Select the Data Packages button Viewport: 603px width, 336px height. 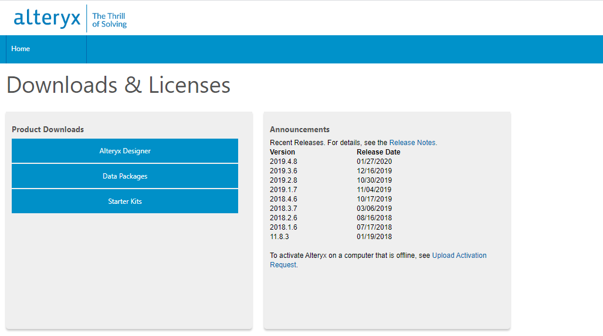[125, 176]
